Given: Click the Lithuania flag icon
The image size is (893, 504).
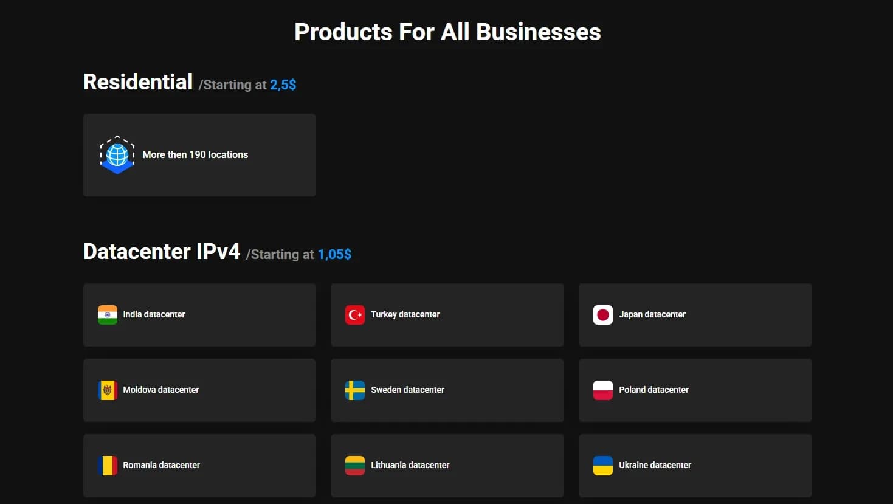Looking at the screenshot, I should pos(355,466).
